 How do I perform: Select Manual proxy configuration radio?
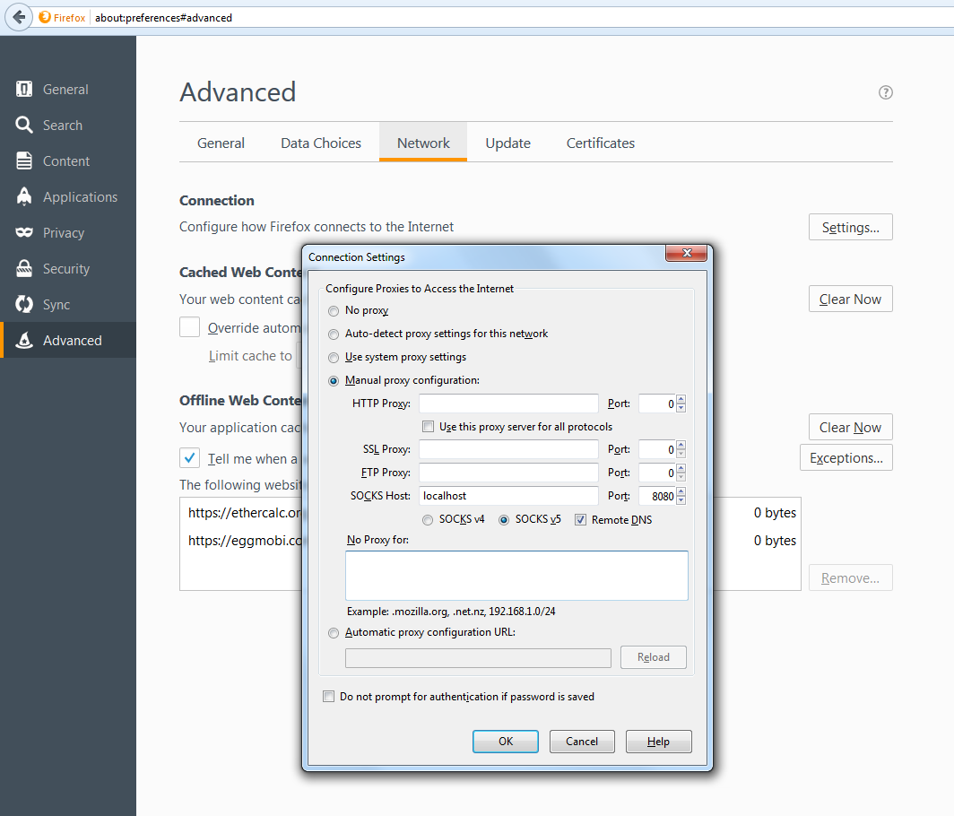tap(334, 381)
